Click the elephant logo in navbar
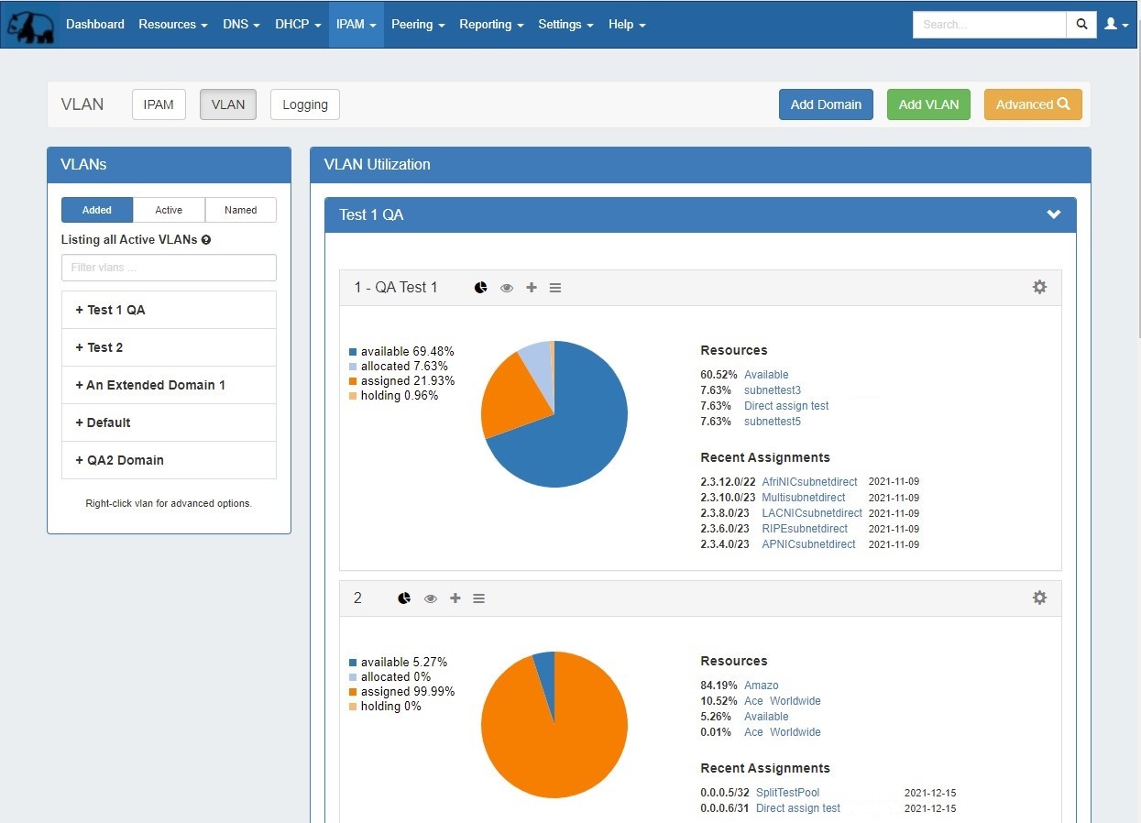The width and height of the screenshot is (1141, 823). click(x=30, y=25)
